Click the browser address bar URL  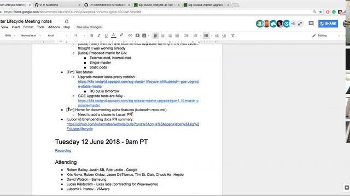pos(73,12)
